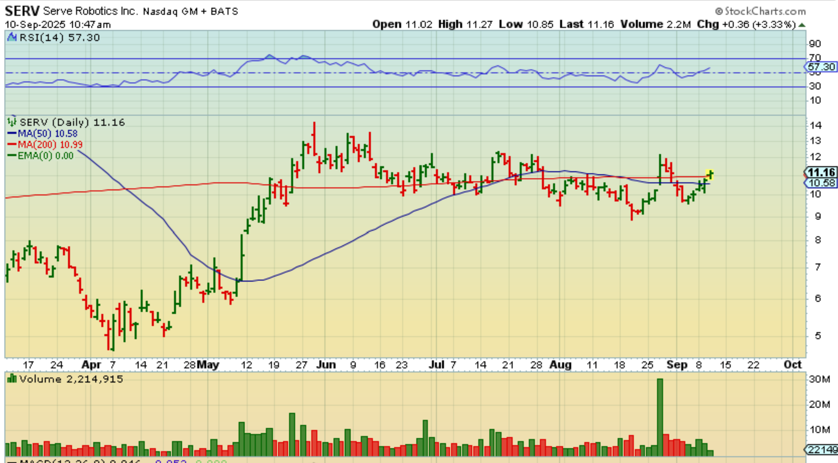
Task: Click the 57.30 RSI value tag
Action: (x=821, y=67)
